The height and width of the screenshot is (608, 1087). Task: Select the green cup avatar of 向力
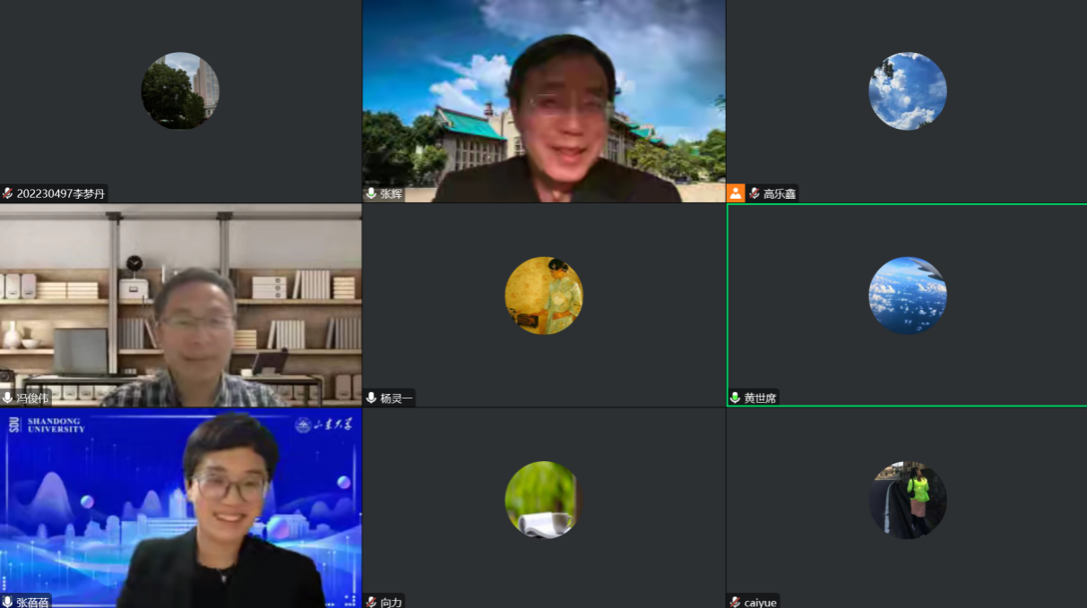(544, 500)
